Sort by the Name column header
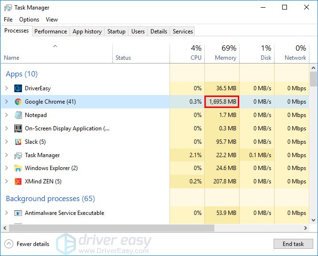 coord(57,53)
